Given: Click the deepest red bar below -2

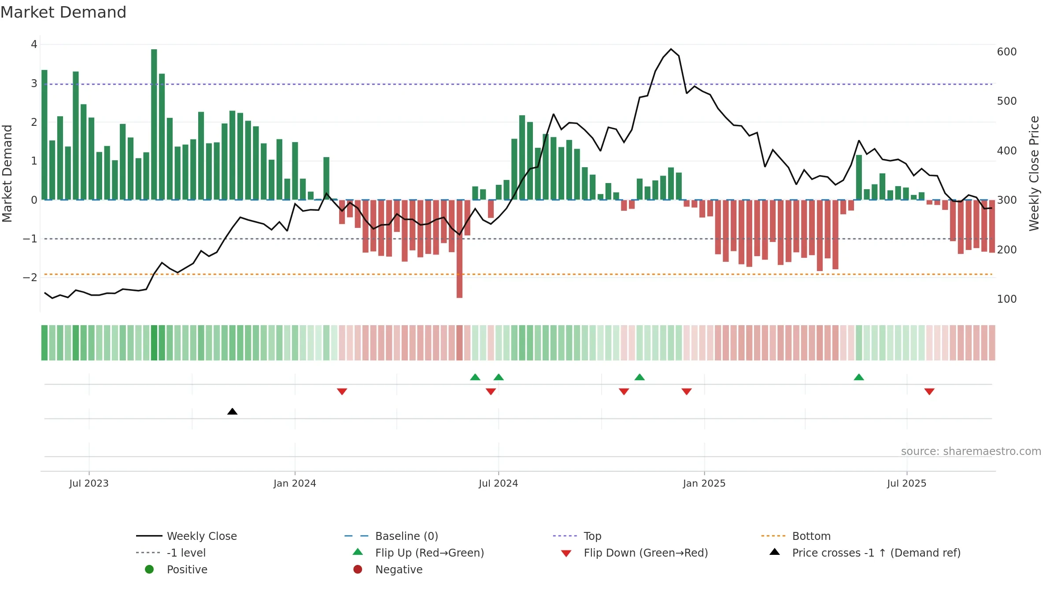Looking at the screenshot, I should (x=460, y=249).
